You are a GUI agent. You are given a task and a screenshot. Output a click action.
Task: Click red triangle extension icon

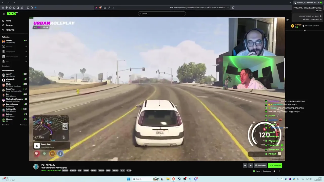96,8
